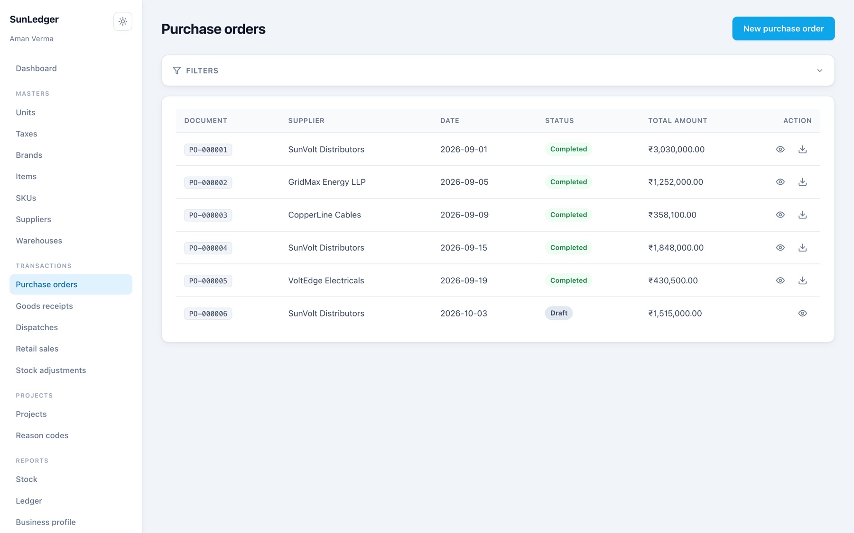
Task: Click the Draft status badge
Action: 558,313
